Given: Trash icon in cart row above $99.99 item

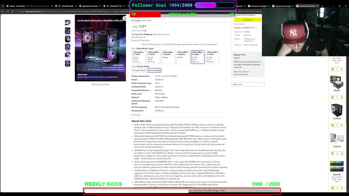Looking at the screenshot, I should [x=333, y=69].
